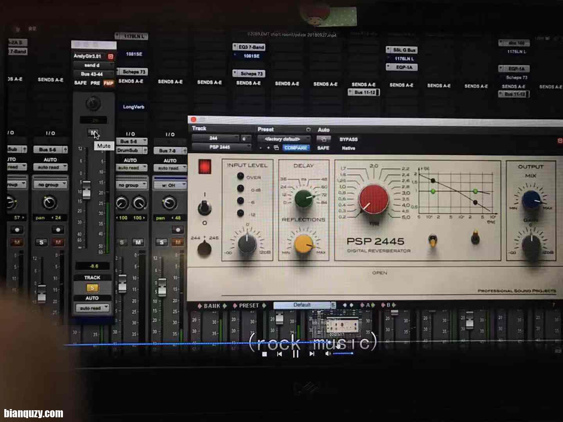The width and height of the screenshot is (563, 422).
Task: Open the send d selector in the send window
Action: [x=93, y=65]
